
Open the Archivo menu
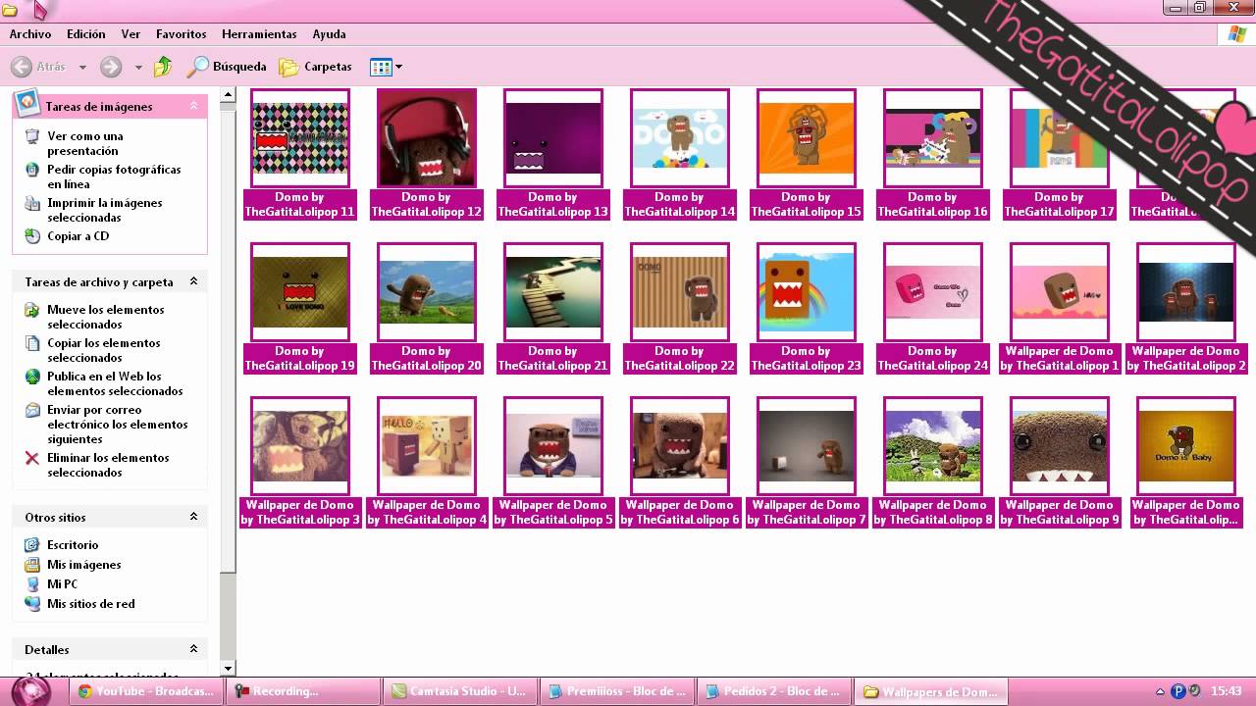click(x=30, y=34)
